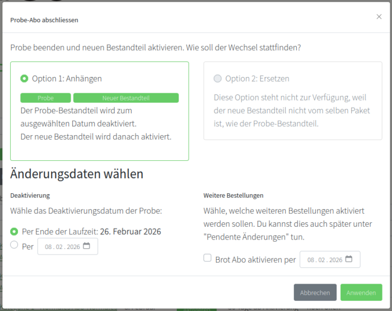Click the green 'Probe' timeline badge

pos(46,98)
